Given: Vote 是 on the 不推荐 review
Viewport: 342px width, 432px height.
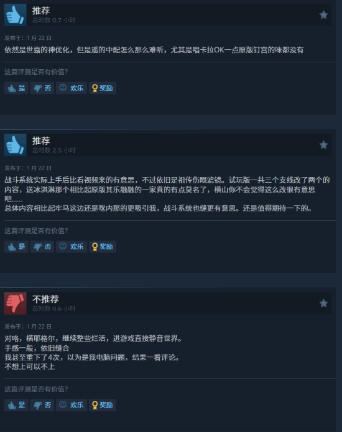Looking at the screenshot, I should pos(16,405).
